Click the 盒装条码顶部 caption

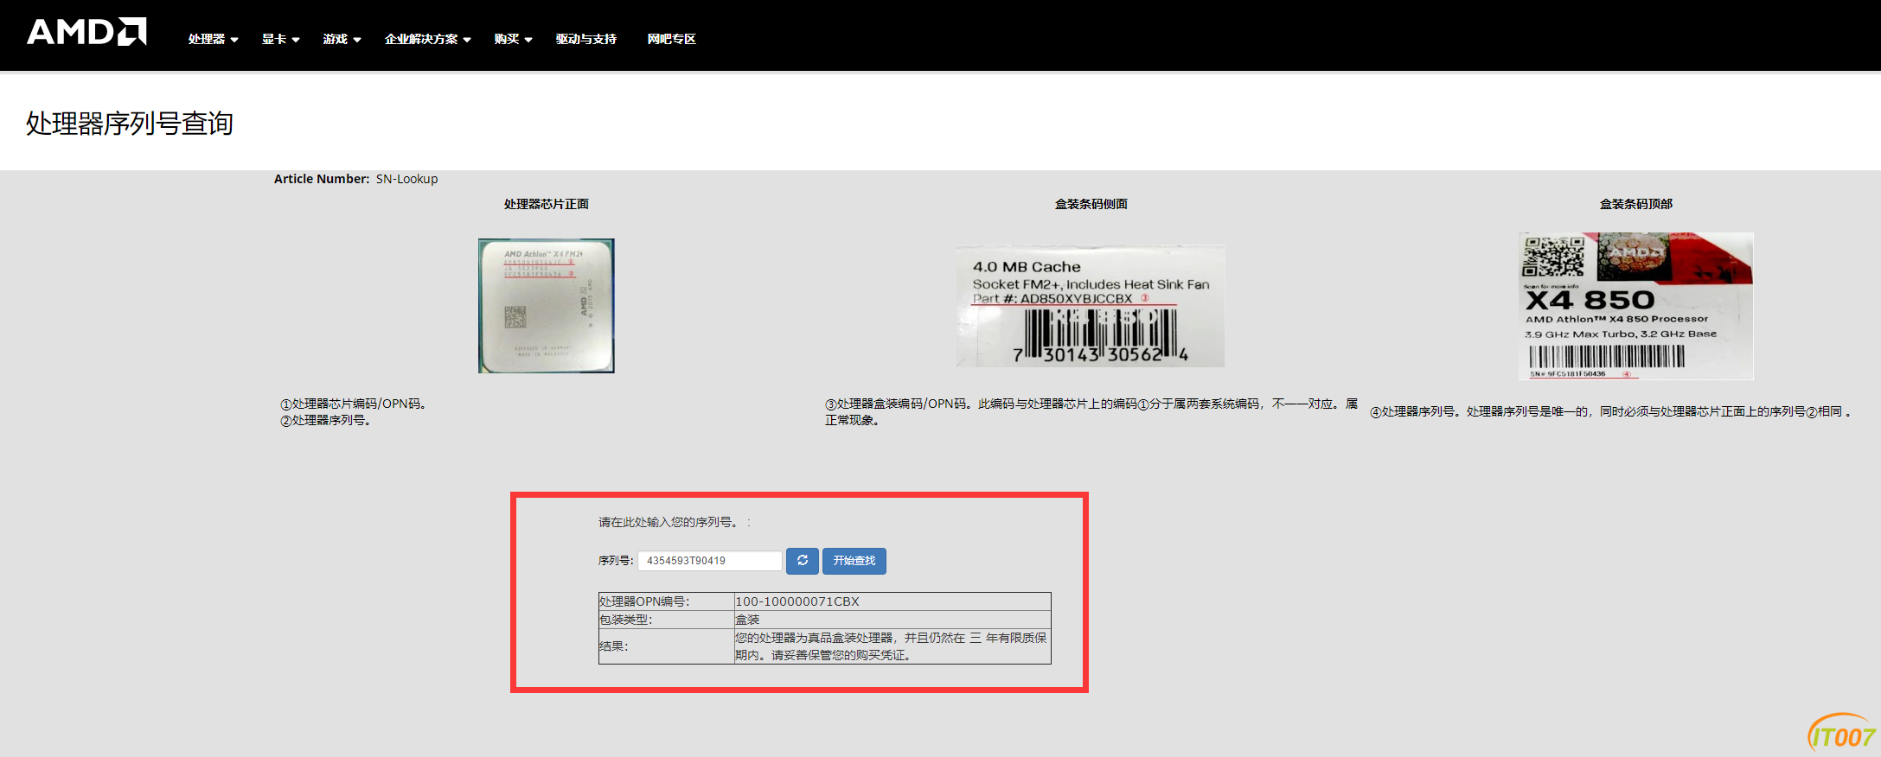click(1636, 204)
